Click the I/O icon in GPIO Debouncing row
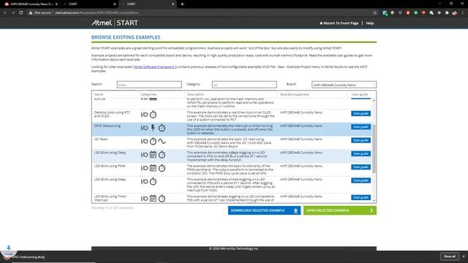Image resolution: width=468 pixels, height=263 pixels. coord(145,128)
